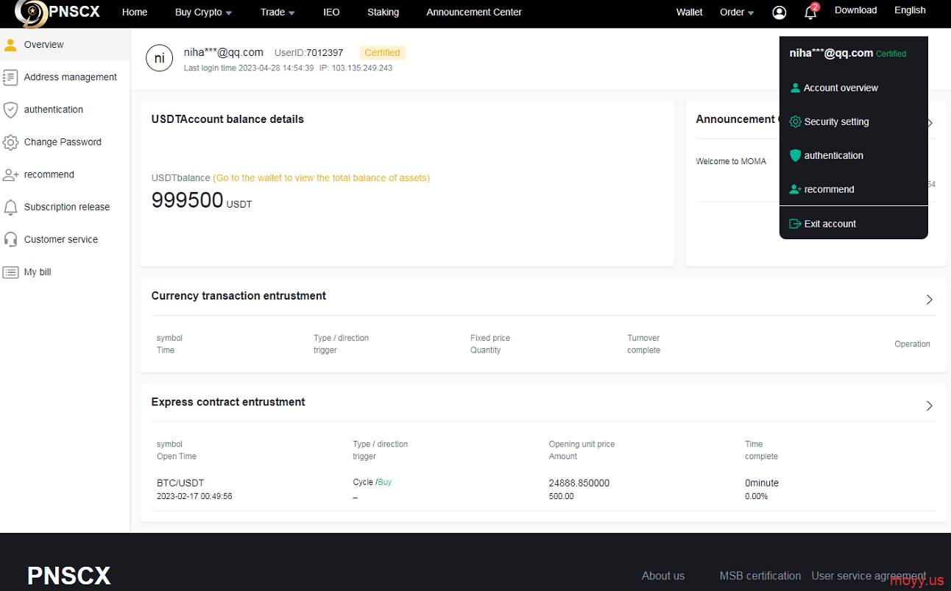Click Download in header
Image resolution: width=951 pixels, height=591 pixels.
click(855, 10)
